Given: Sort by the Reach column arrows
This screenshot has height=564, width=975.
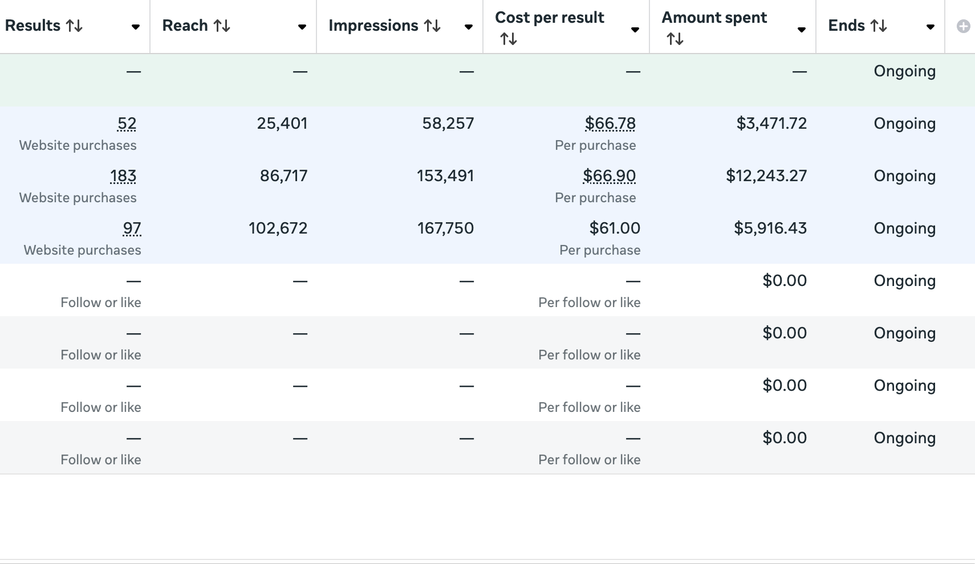Looking at the screenshot, I should (x=222, y=26).
